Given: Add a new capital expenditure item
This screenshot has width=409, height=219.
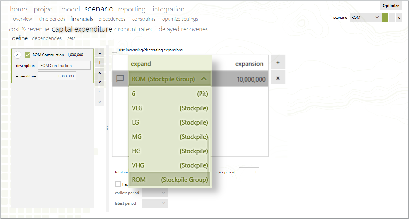Looking at the screenshot, I should coord(100,53).
